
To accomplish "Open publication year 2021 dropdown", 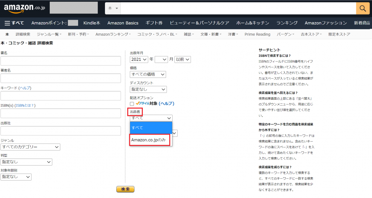I will click(x=139, y=59).
